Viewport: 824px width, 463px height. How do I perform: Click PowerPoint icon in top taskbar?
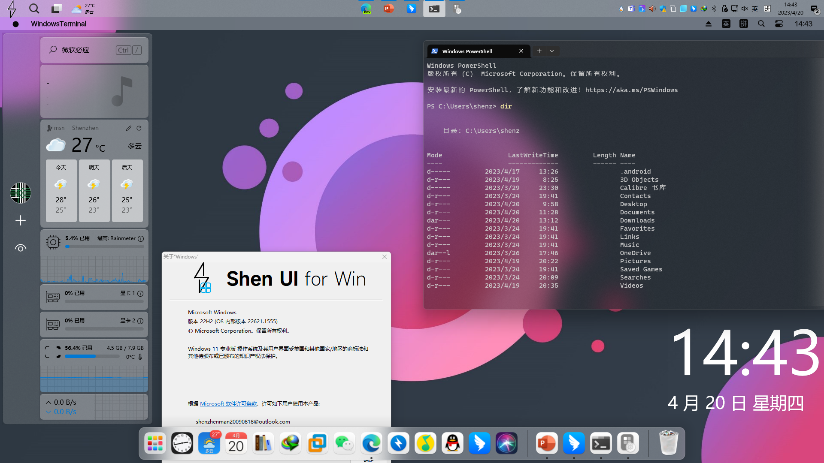[x=389, y=9]
